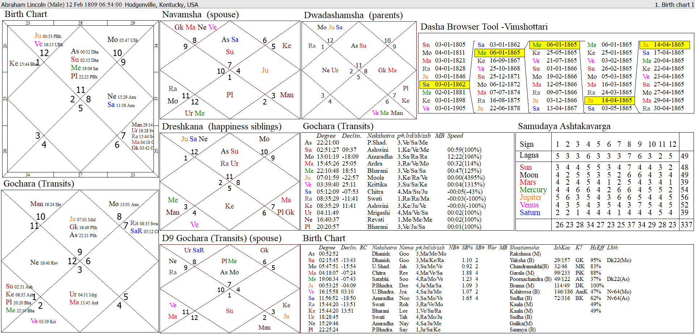Image resolution: width=695 pixels, height=334 pixels.
Task: Select dasha row 'Mo 19-02-1866'
Action: click(555, 77)
